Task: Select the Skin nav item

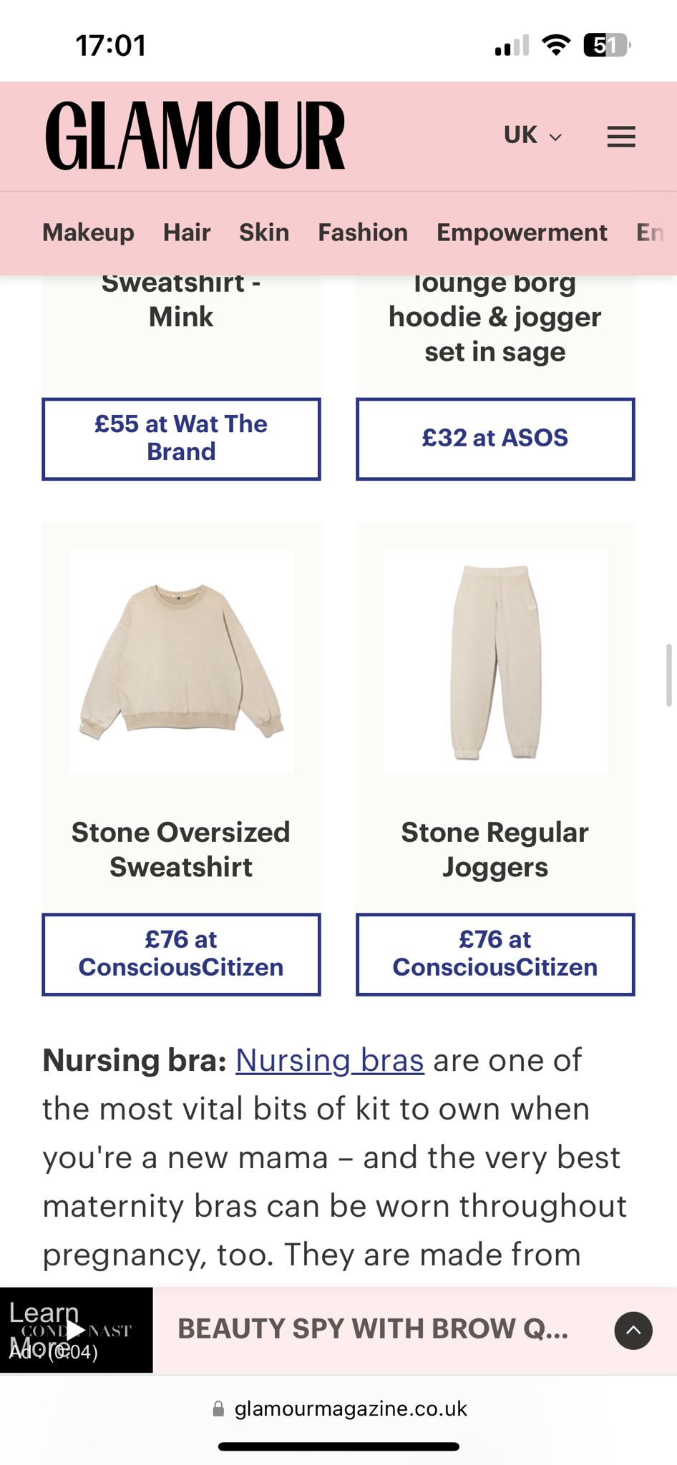Action: [x=263, y=232]
